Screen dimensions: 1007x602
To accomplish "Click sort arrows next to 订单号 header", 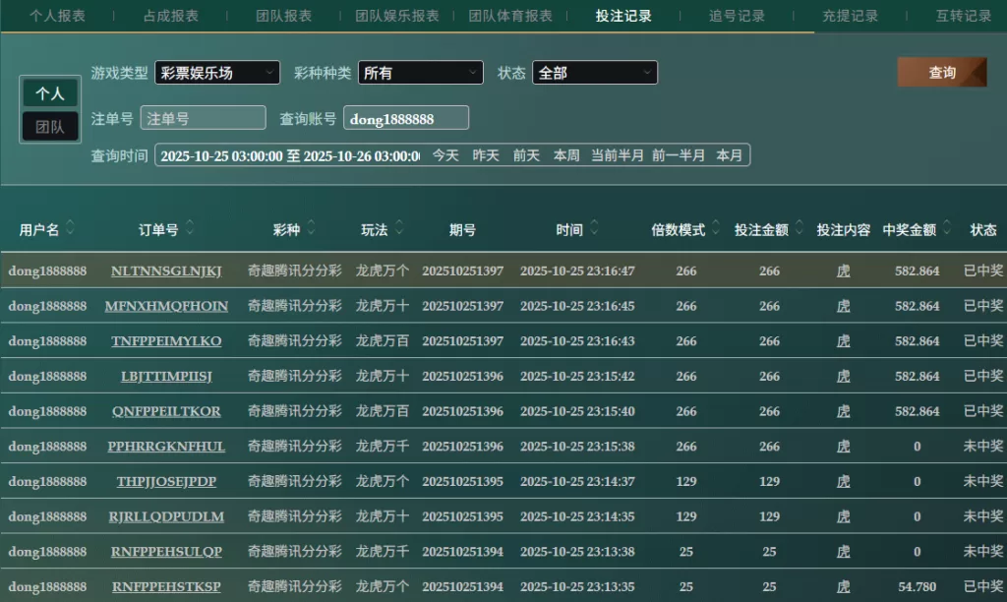I will [x=190, y=228].
